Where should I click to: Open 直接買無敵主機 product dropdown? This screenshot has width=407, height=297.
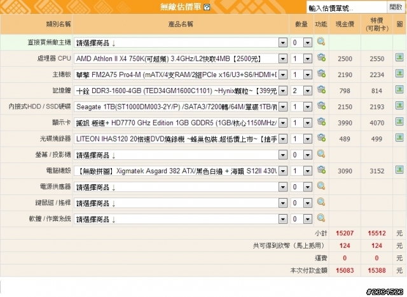(181, 43)
